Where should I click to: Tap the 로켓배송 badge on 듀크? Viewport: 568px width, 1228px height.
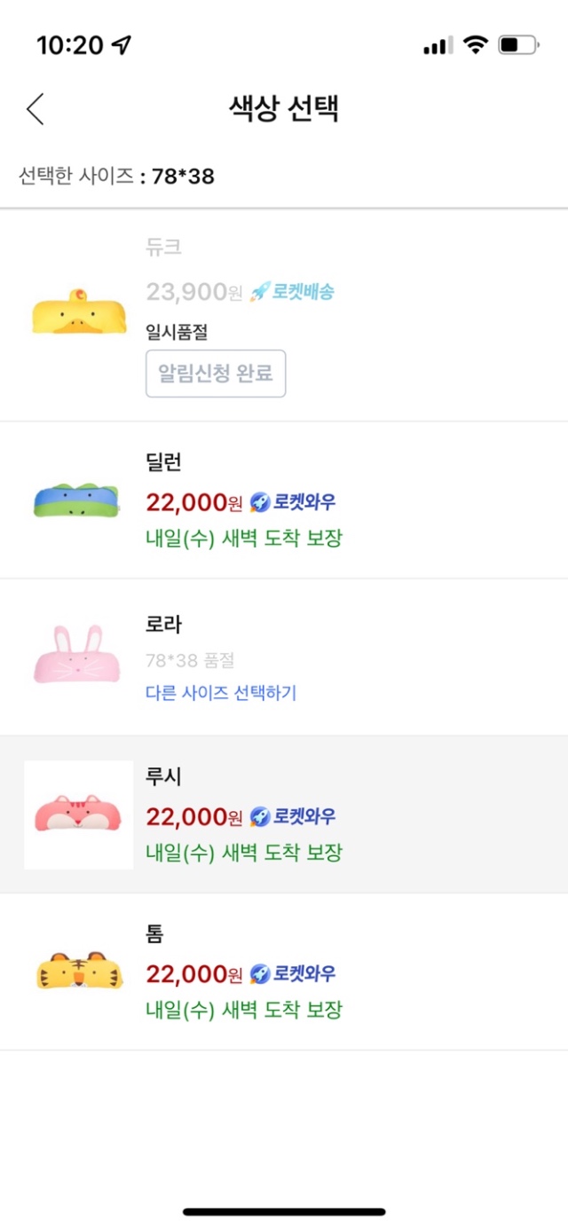(293, 291)
